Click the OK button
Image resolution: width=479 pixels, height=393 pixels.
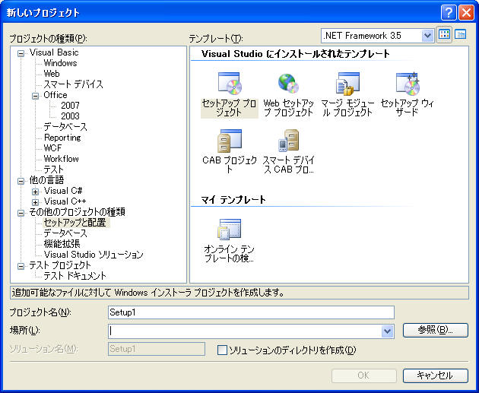pos(364,376)
